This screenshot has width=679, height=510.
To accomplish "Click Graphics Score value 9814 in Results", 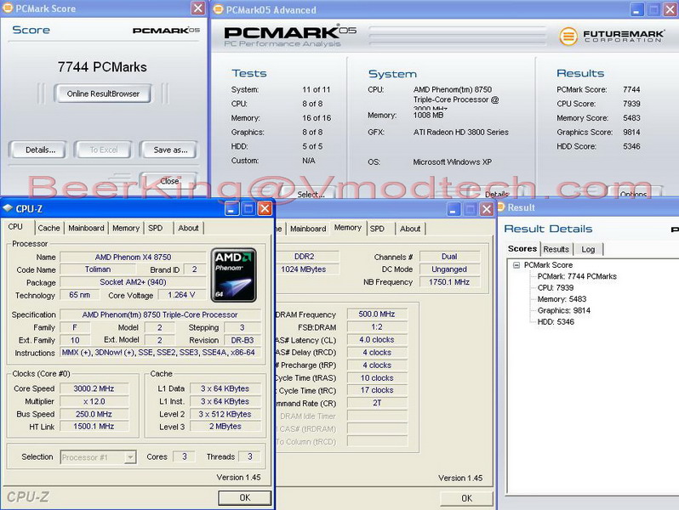I will 631,132.
